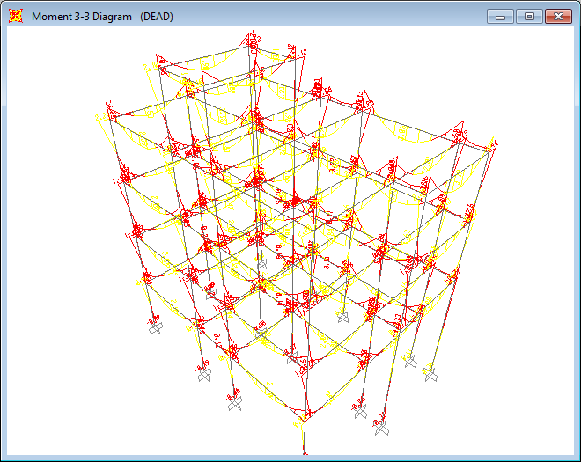581x462 pixels.
Task: Click the far left roof corner joint
Action: (99, 114)
